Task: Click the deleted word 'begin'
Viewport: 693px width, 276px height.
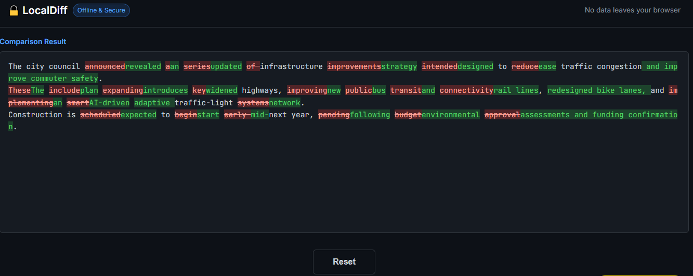Action: pos(186,114)
